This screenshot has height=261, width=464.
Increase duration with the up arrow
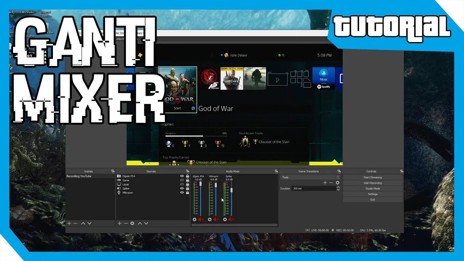pos(338,187)
